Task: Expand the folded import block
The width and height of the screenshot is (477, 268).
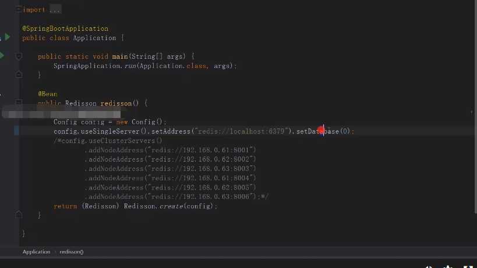Action: tap(18, 10)
